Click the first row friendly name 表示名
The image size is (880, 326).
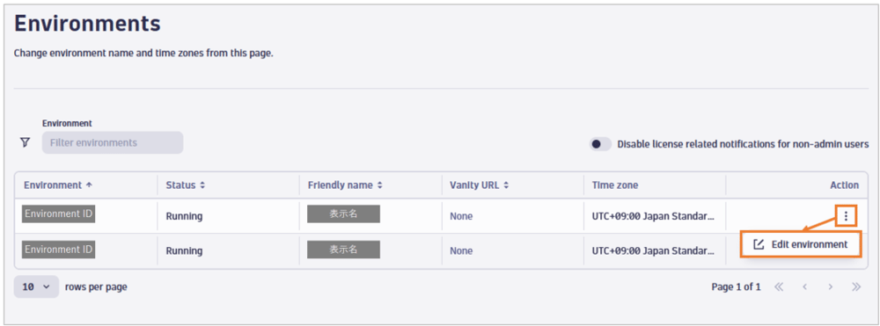point(343,214)
